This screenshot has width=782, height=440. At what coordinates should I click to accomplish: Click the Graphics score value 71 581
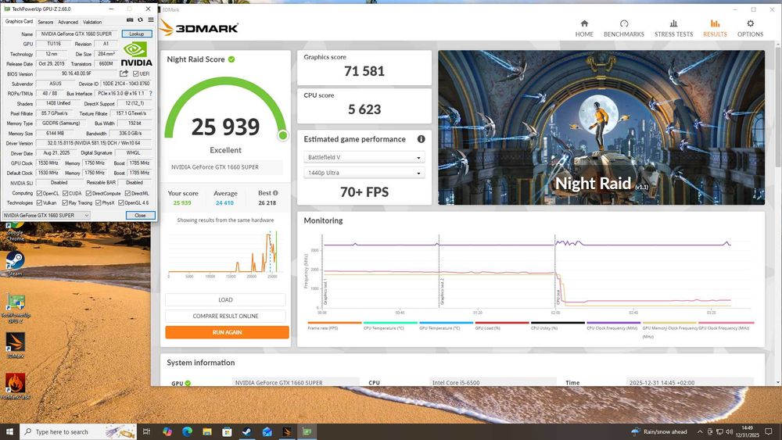coord(364,71)
